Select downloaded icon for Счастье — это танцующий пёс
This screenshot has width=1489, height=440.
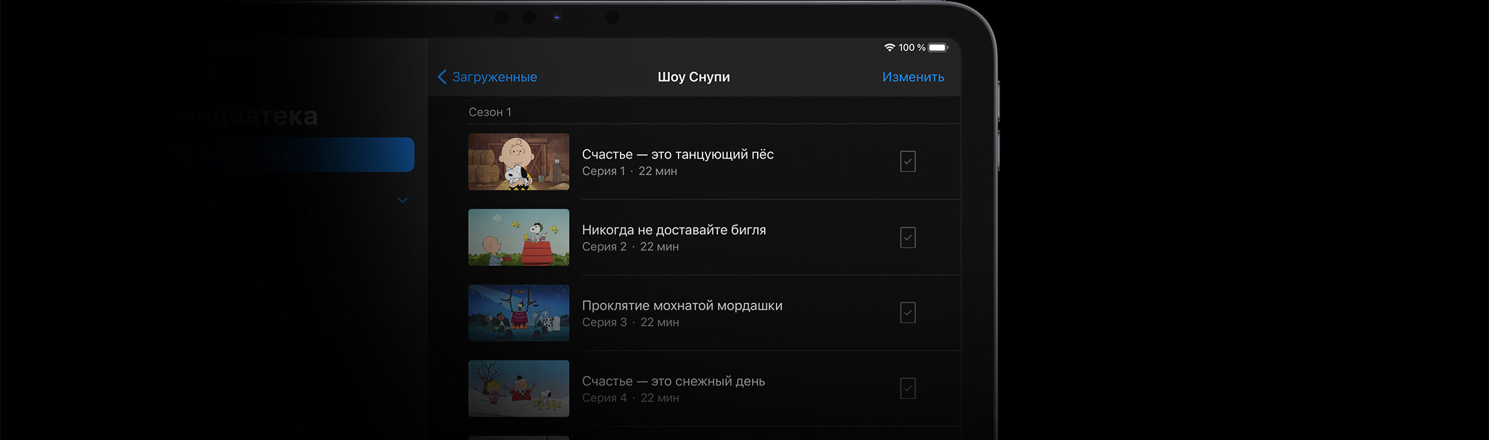[x=907, y=162]
